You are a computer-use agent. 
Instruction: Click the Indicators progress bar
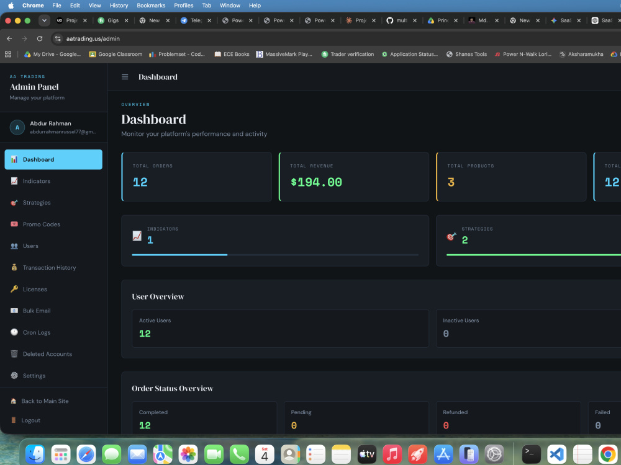click(275, 255)
